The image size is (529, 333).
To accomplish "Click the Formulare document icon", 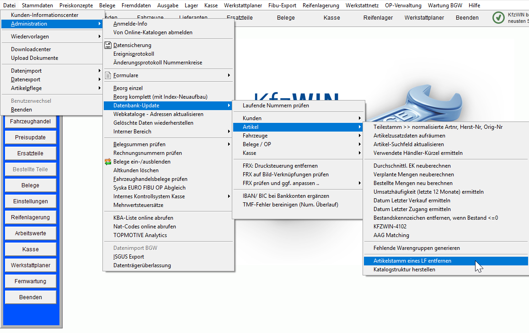I will click(108, 75).
